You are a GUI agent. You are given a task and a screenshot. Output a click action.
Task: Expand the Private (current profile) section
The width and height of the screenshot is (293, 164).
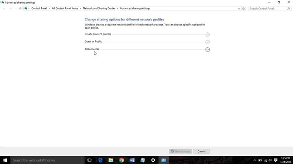click(207, 35)
